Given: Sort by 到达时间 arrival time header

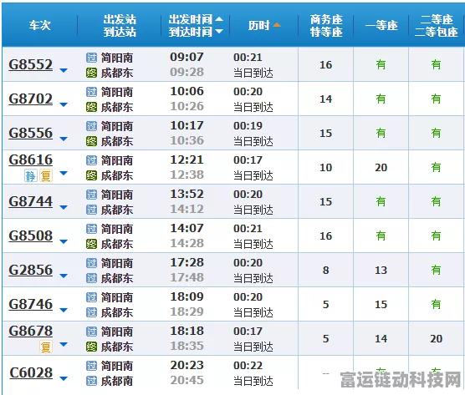Looking at the screenshot, I should point(196,32).
